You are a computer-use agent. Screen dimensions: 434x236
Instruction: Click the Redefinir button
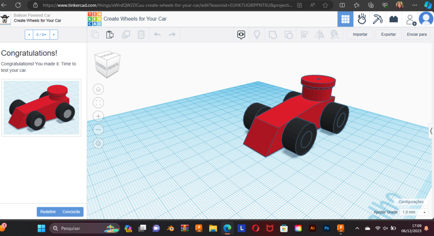[x=48, y=212]
